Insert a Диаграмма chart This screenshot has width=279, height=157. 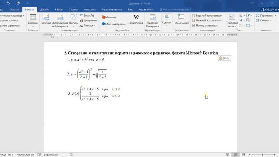(x=88, y=20)
